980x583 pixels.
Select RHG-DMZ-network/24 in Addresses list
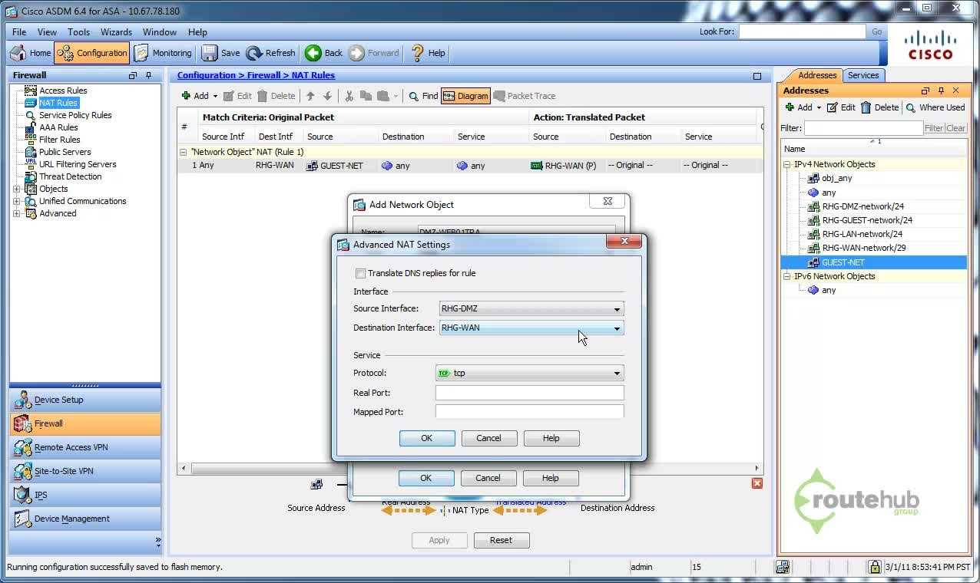click(862, 206)
